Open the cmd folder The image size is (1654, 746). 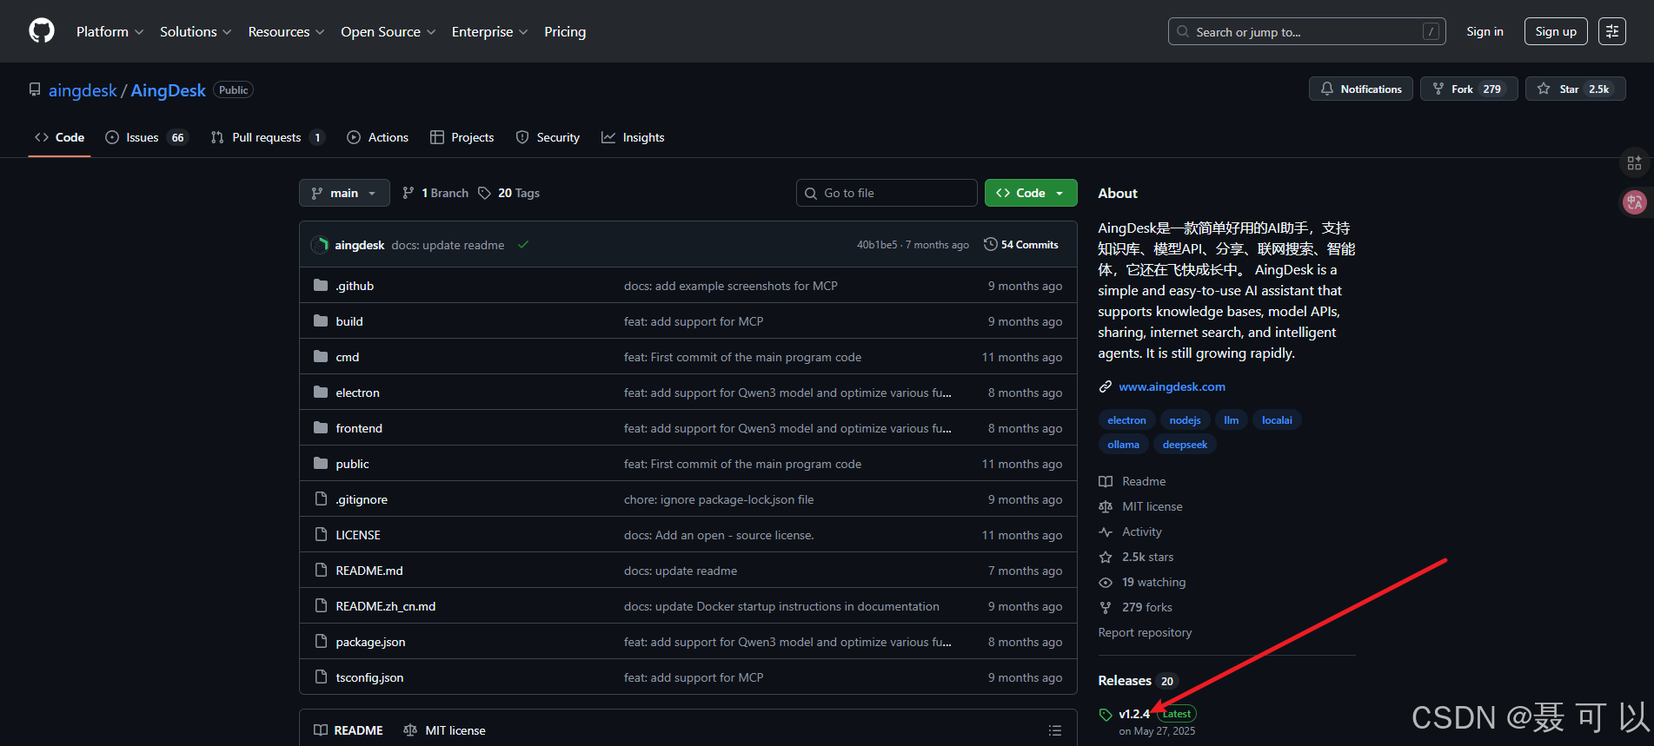[348, 357]
